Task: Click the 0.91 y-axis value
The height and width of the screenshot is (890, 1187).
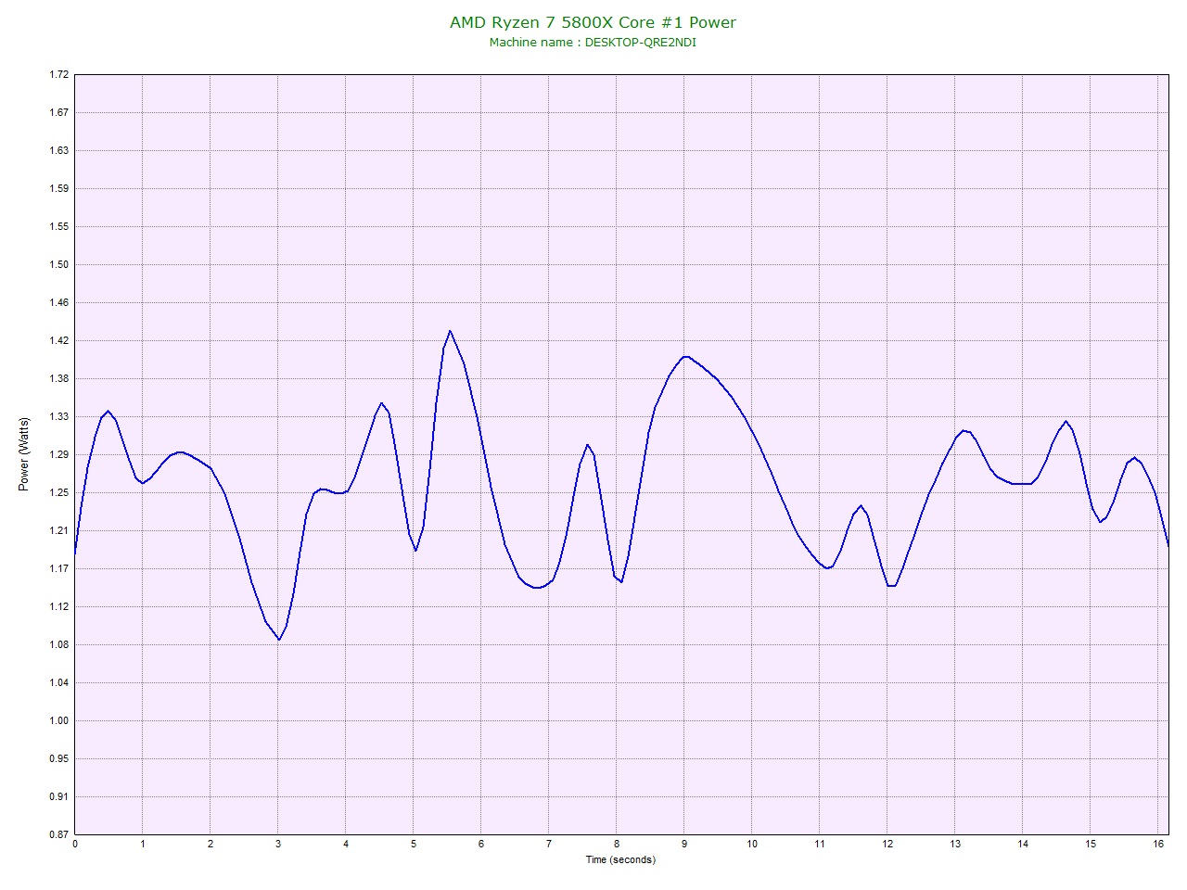Action: (x=58, y=796)
